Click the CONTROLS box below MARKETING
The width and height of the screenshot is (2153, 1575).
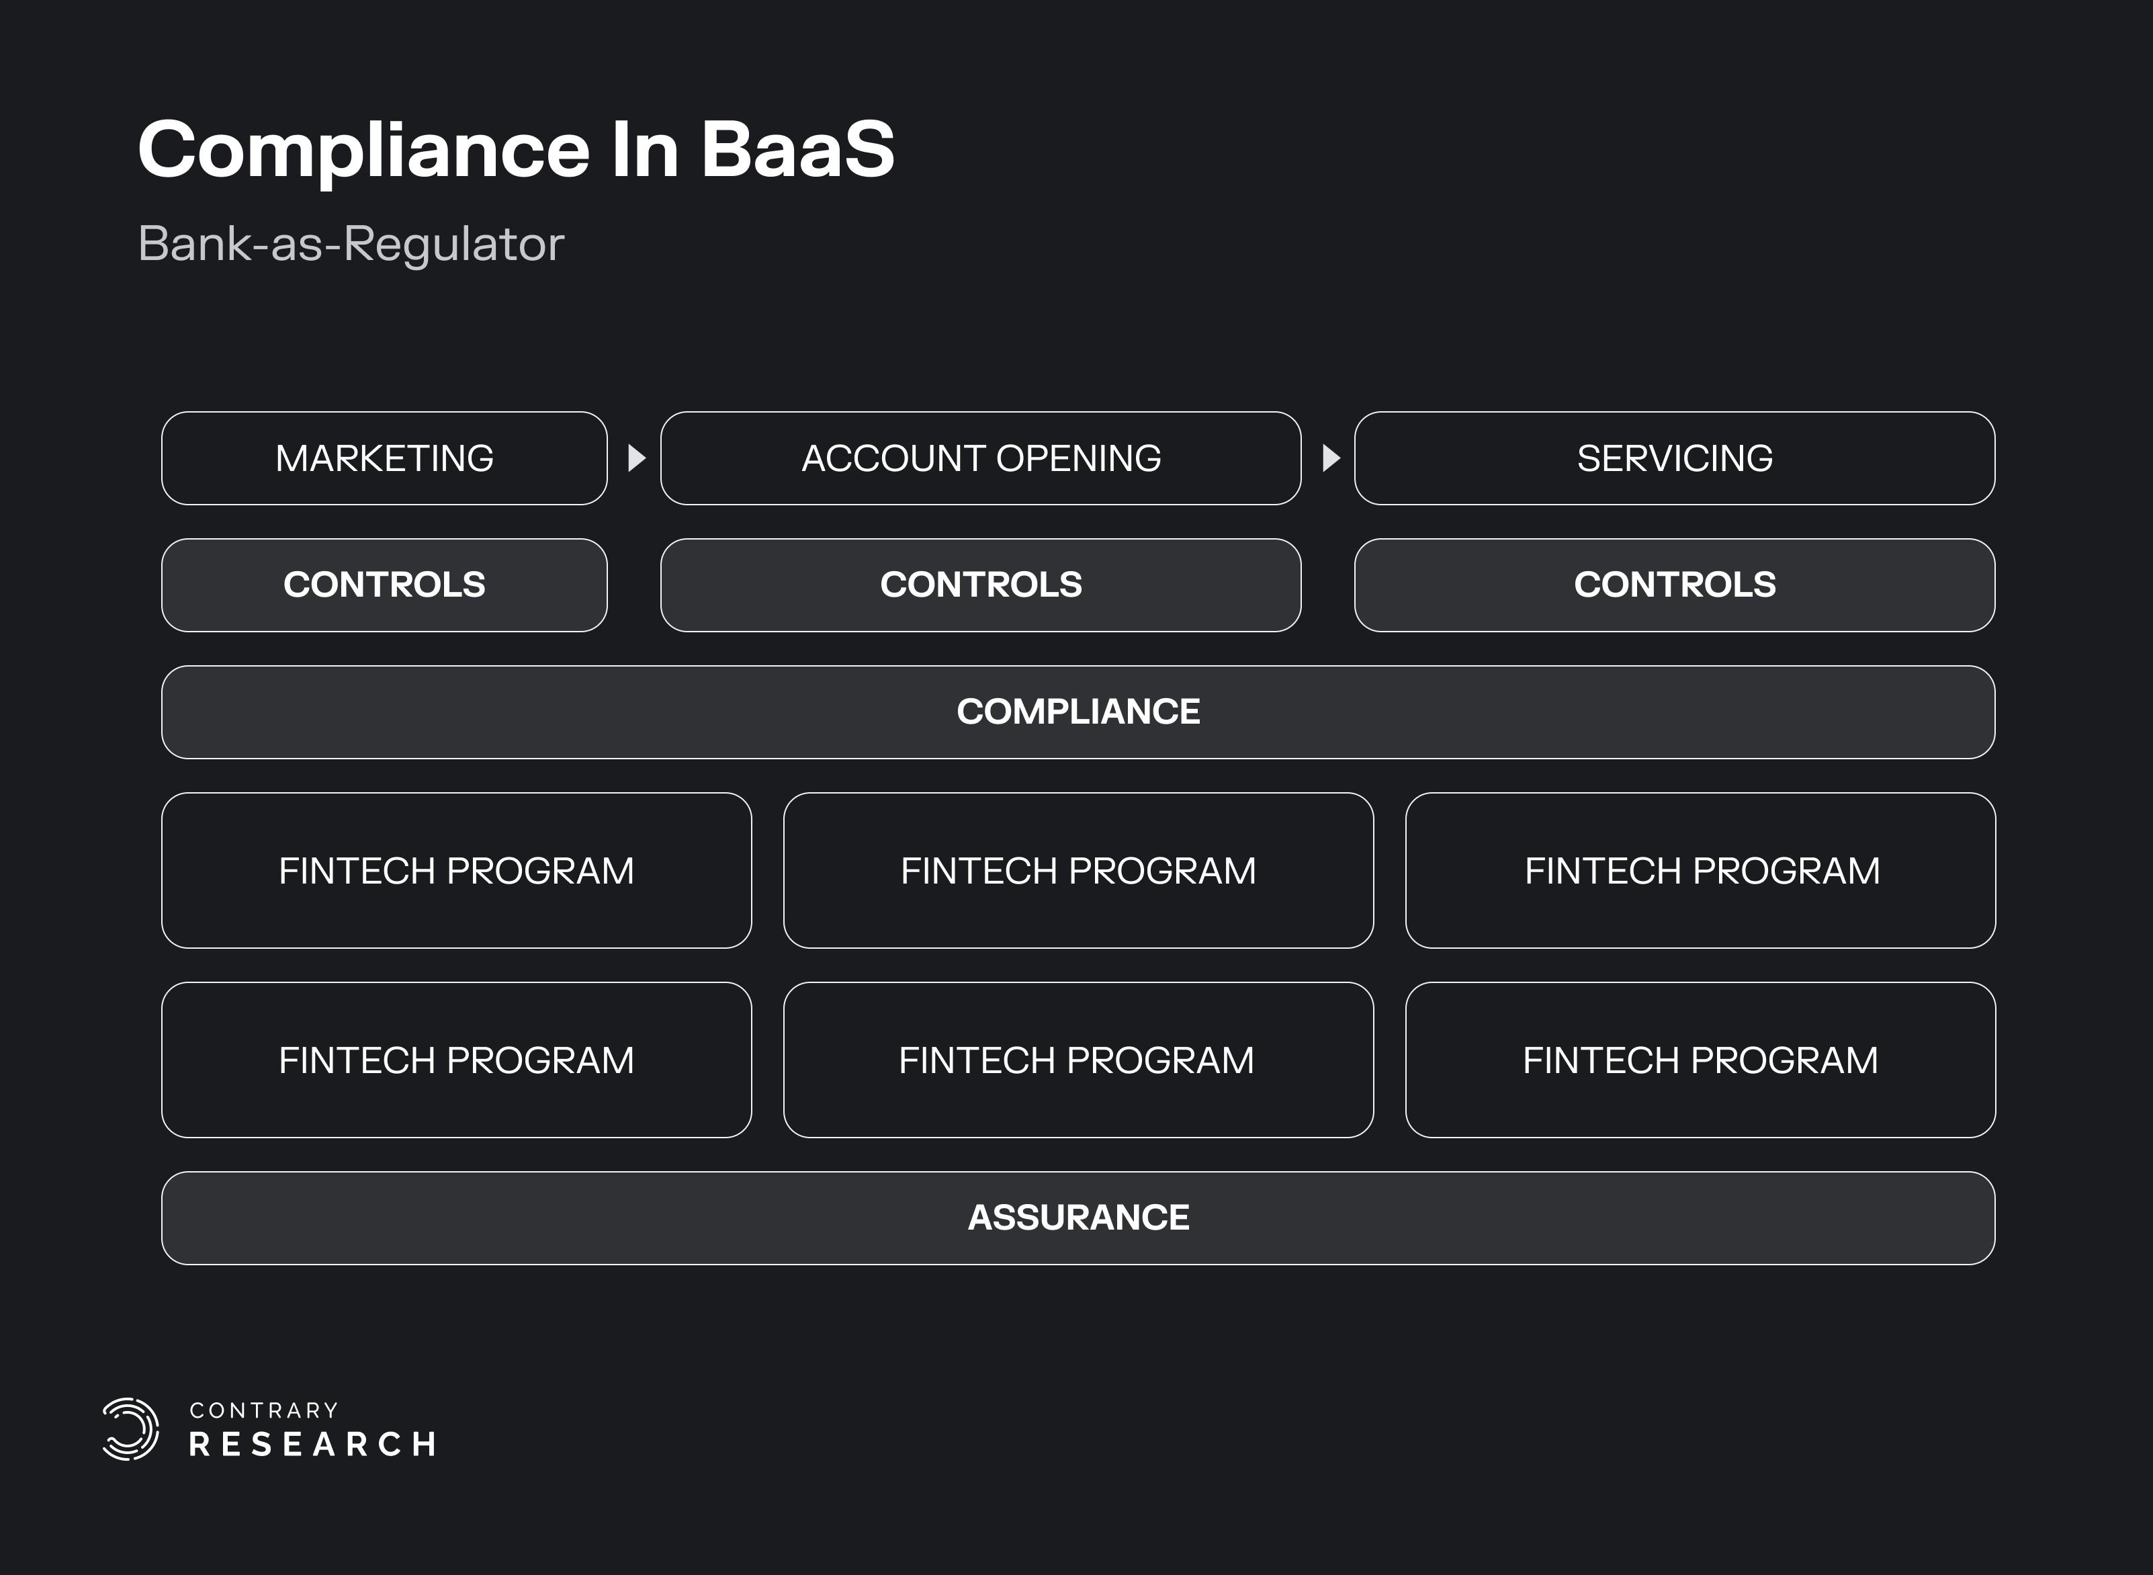click(x=384, y=585)
